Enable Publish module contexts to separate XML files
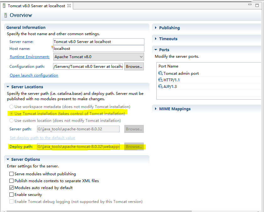This screenshot has width=264, height=212. pos(11,181)
